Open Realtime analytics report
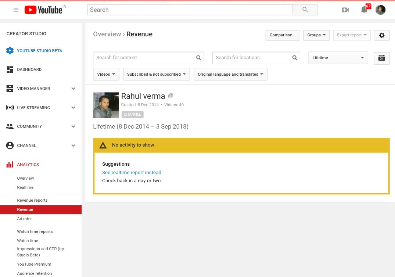This screenshot has height=277, width=395. (x=25, y=187)
